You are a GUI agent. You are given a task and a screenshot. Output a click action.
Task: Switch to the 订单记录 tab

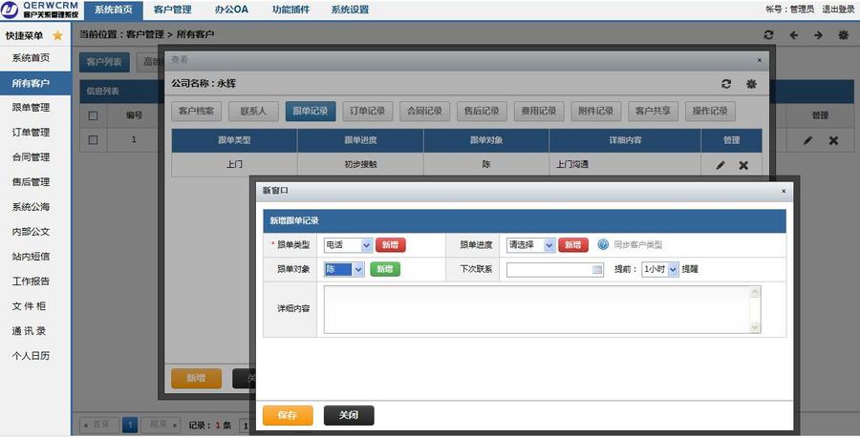tap(368, 111)
